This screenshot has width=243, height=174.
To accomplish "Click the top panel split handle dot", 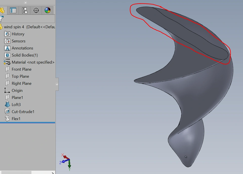I will [x=25, y=2].
